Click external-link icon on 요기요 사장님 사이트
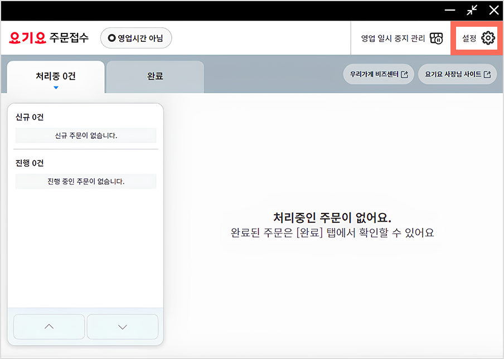 click(487, 74)
